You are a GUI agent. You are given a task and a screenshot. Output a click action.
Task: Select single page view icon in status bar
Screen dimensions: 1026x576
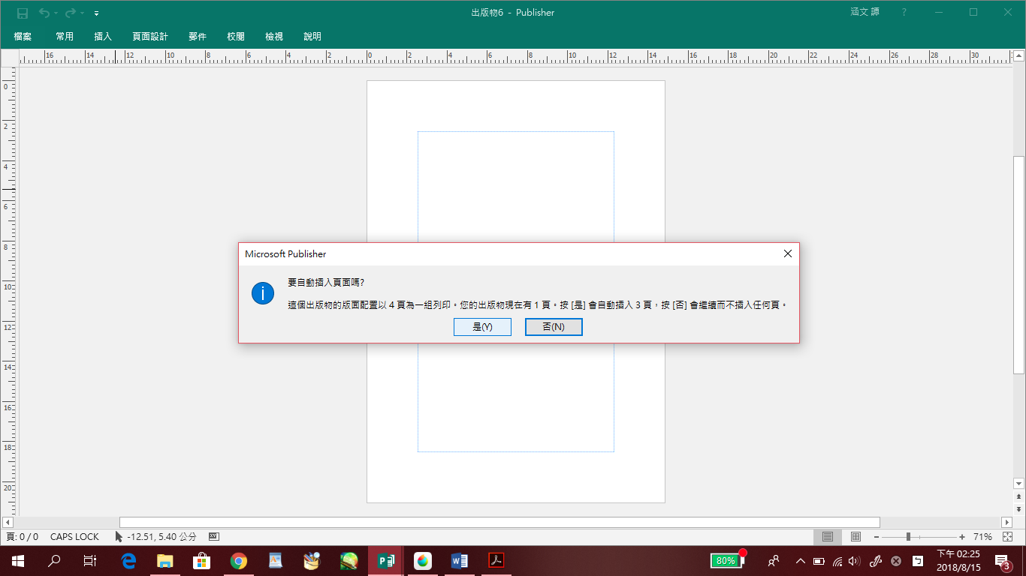pyautogui.click(x=828, y=537)
